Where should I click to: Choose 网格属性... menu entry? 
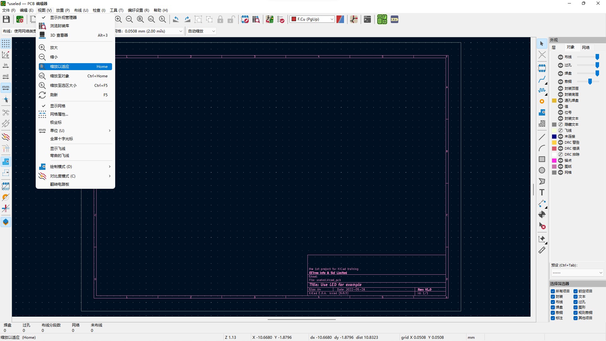[x=75, y=114]
